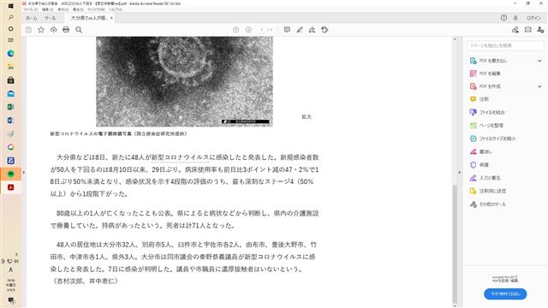Open the Windows Start button
This screenshot has width=548, height=308.
pyautogui.click(x=10, y=6)
